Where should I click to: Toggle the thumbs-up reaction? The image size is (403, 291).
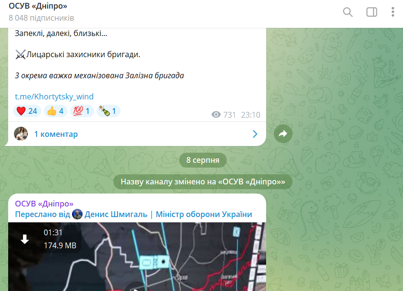(x=56, y=110)
